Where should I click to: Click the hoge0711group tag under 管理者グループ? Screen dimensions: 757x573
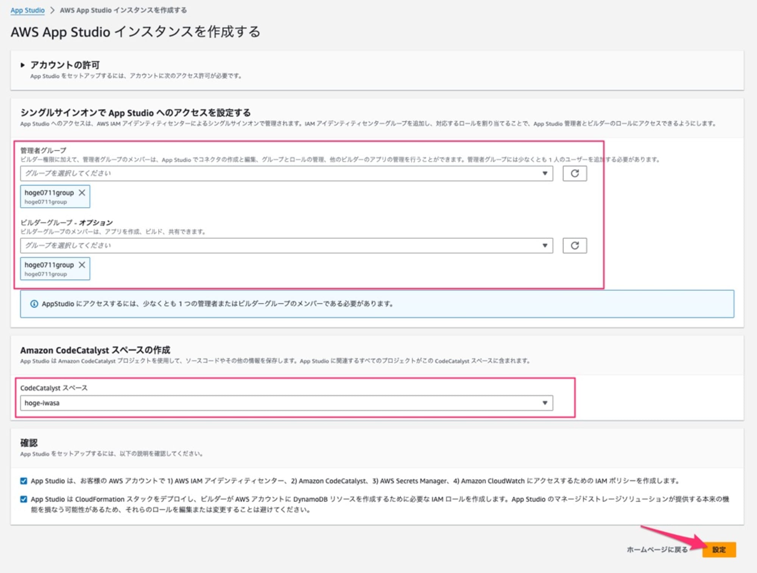click(x=55, y=196)
